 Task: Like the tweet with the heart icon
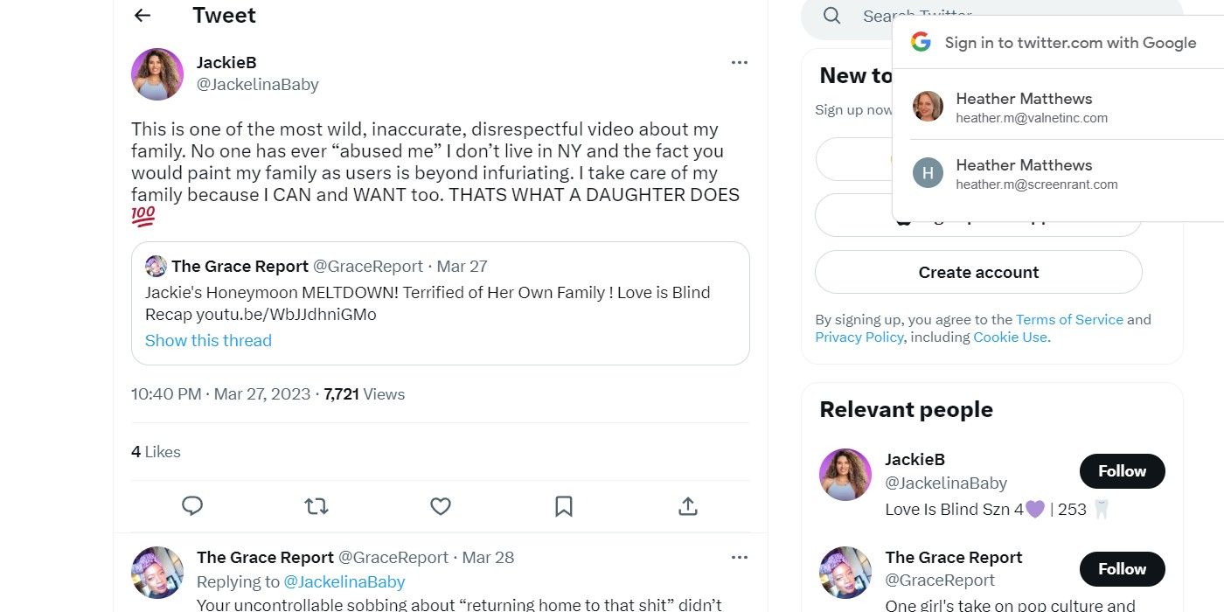tap(441, 506)
